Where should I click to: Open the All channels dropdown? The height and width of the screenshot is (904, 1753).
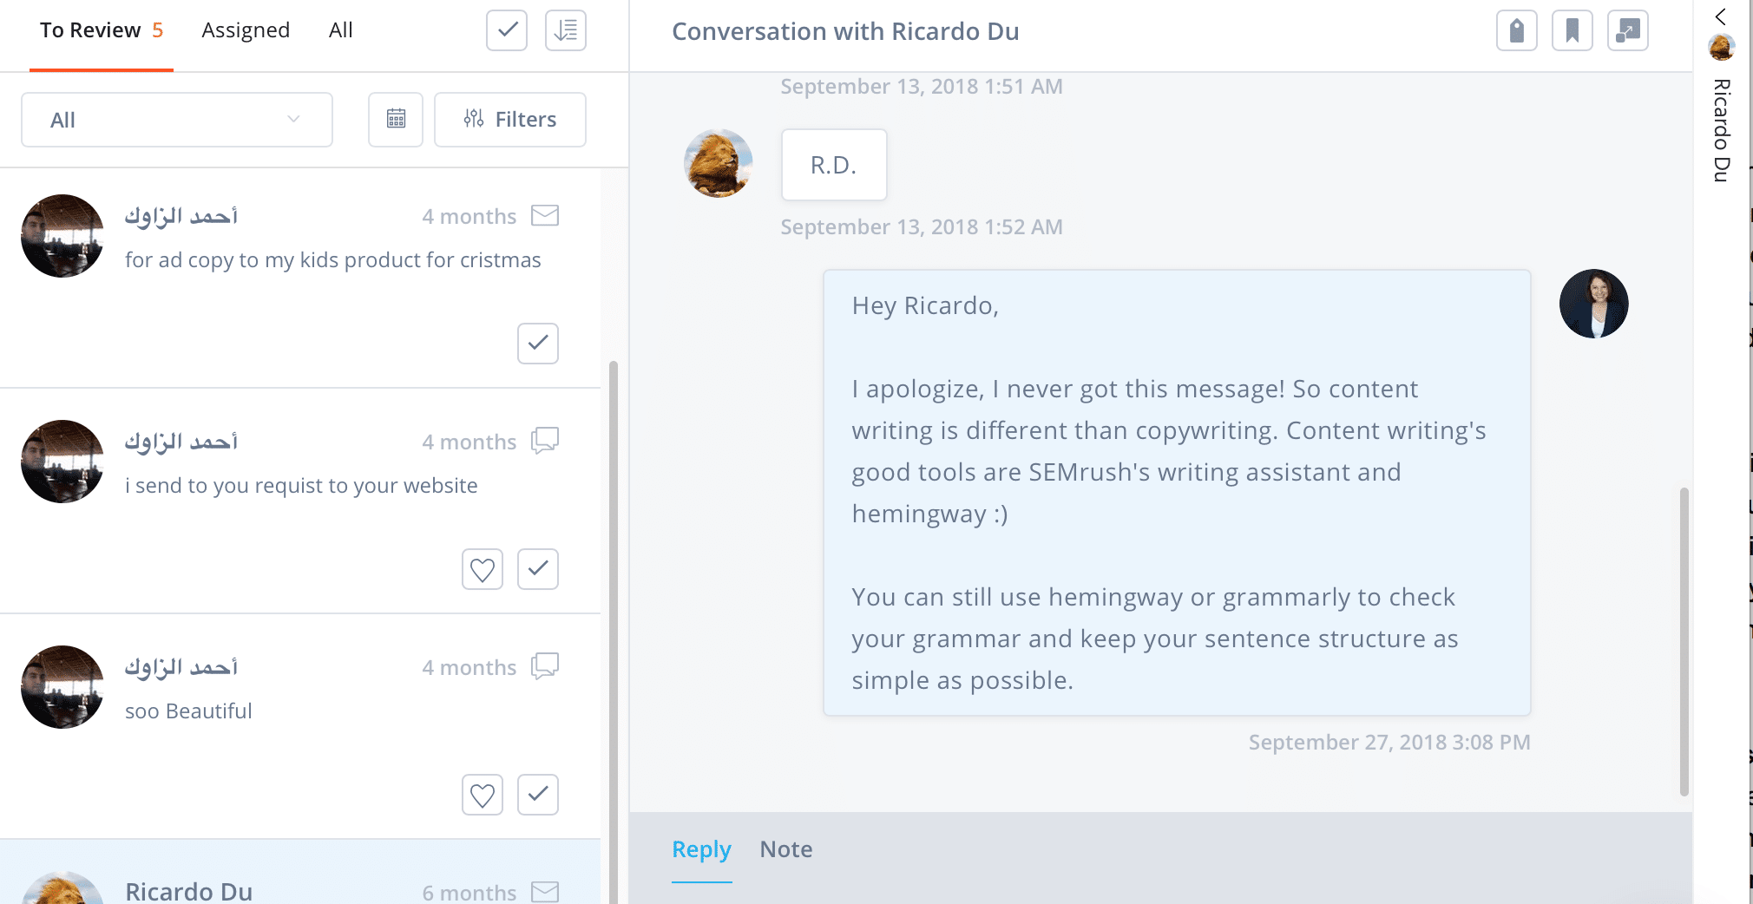(177, 120)
